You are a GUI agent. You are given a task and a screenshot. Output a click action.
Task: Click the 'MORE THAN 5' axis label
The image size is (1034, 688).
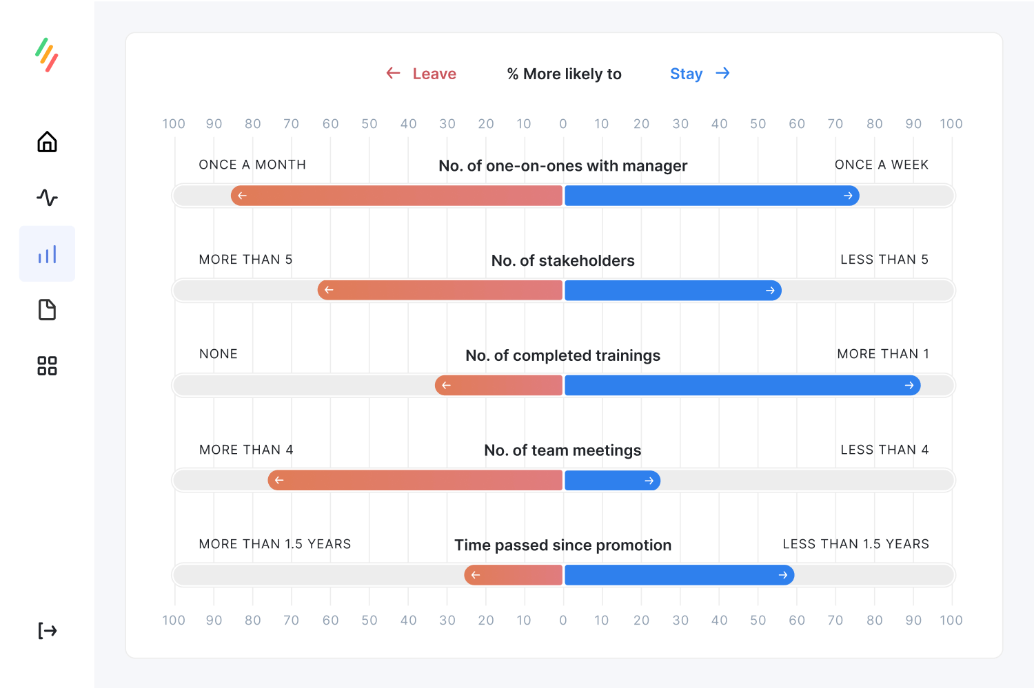tap(245, 259)
